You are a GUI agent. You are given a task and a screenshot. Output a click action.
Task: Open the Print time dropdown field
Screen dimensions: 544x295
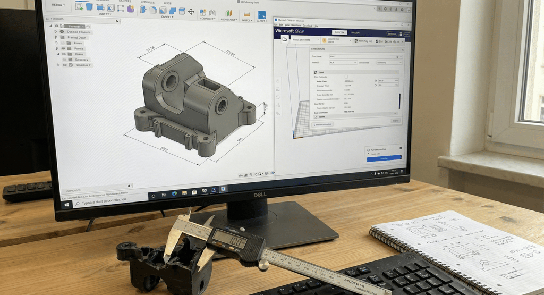pyautogui.click(x=365, y=56)
